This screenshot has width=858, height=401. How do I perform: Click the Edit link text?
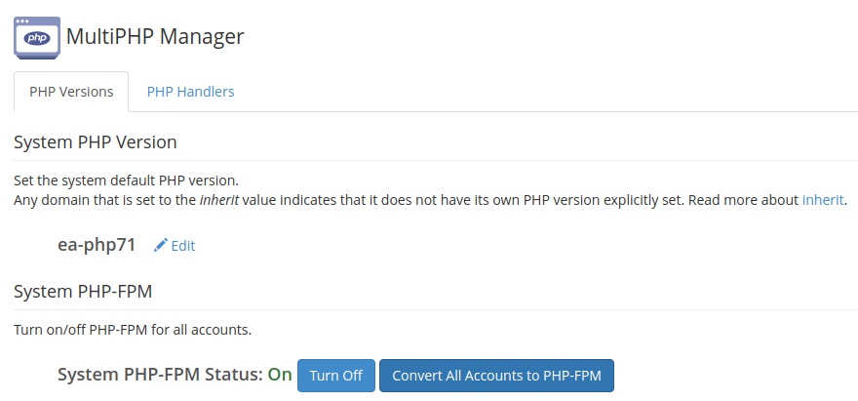(x=183, y=246)
